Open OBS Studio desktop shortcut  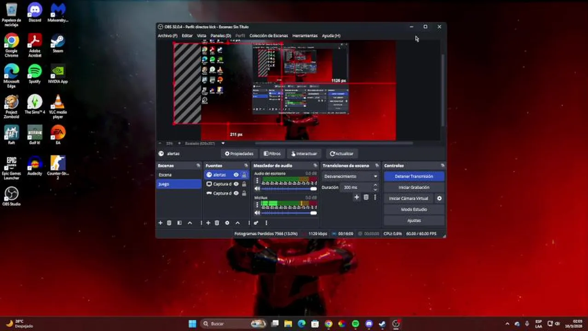click(x=12, y=196)
